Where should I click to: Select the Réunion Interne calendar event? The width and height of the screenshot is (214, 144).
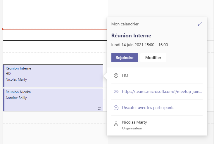coord(53,76)
